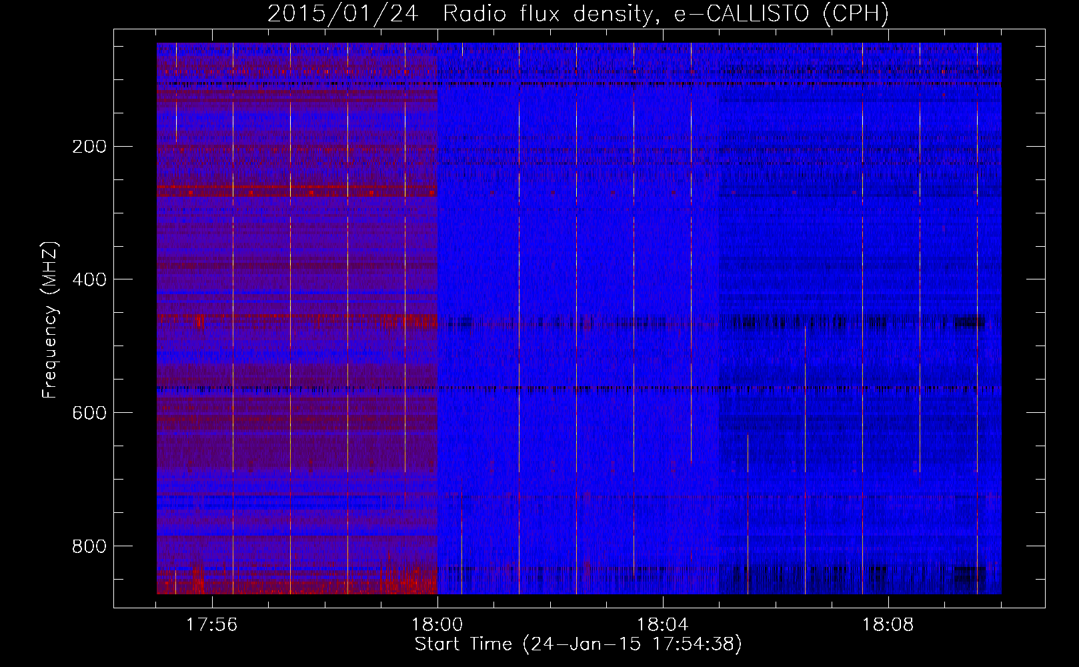Click the 600 frequency tick label
1079x667 pixels.
click(x=89, y=413)
